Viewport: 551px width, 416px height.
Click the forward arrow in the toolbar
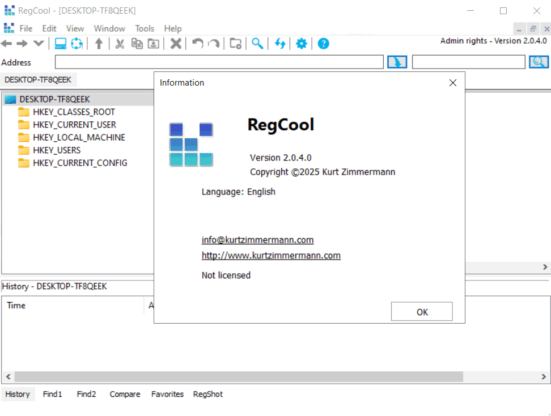click(22, 44)
